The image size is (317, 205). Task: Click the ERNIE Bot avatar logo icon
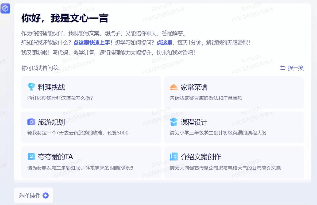click(5, 8)
